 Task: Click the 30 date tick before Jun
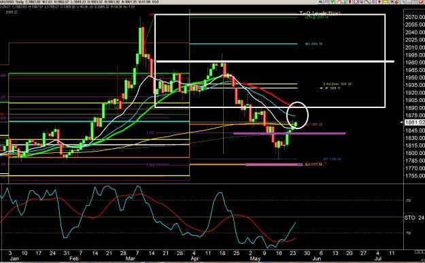tap(307, 253)
